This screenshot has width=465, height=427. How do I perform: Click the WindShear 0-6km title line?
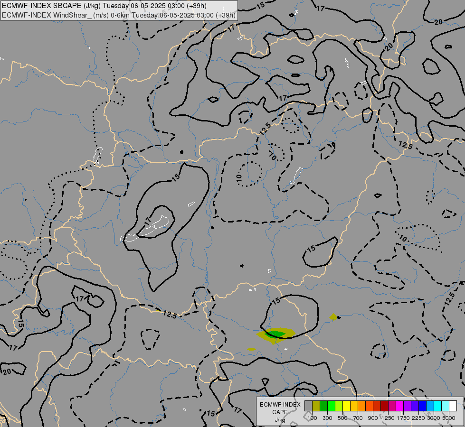point(119,15)
